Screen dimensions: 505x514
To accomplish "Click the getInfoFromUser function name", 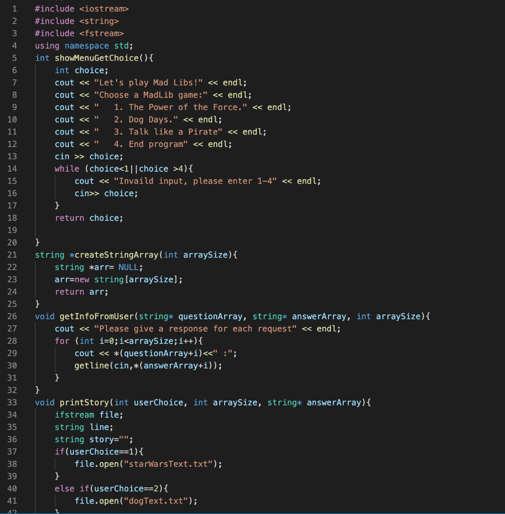I will pyautogui.click(x=96, y=316).
